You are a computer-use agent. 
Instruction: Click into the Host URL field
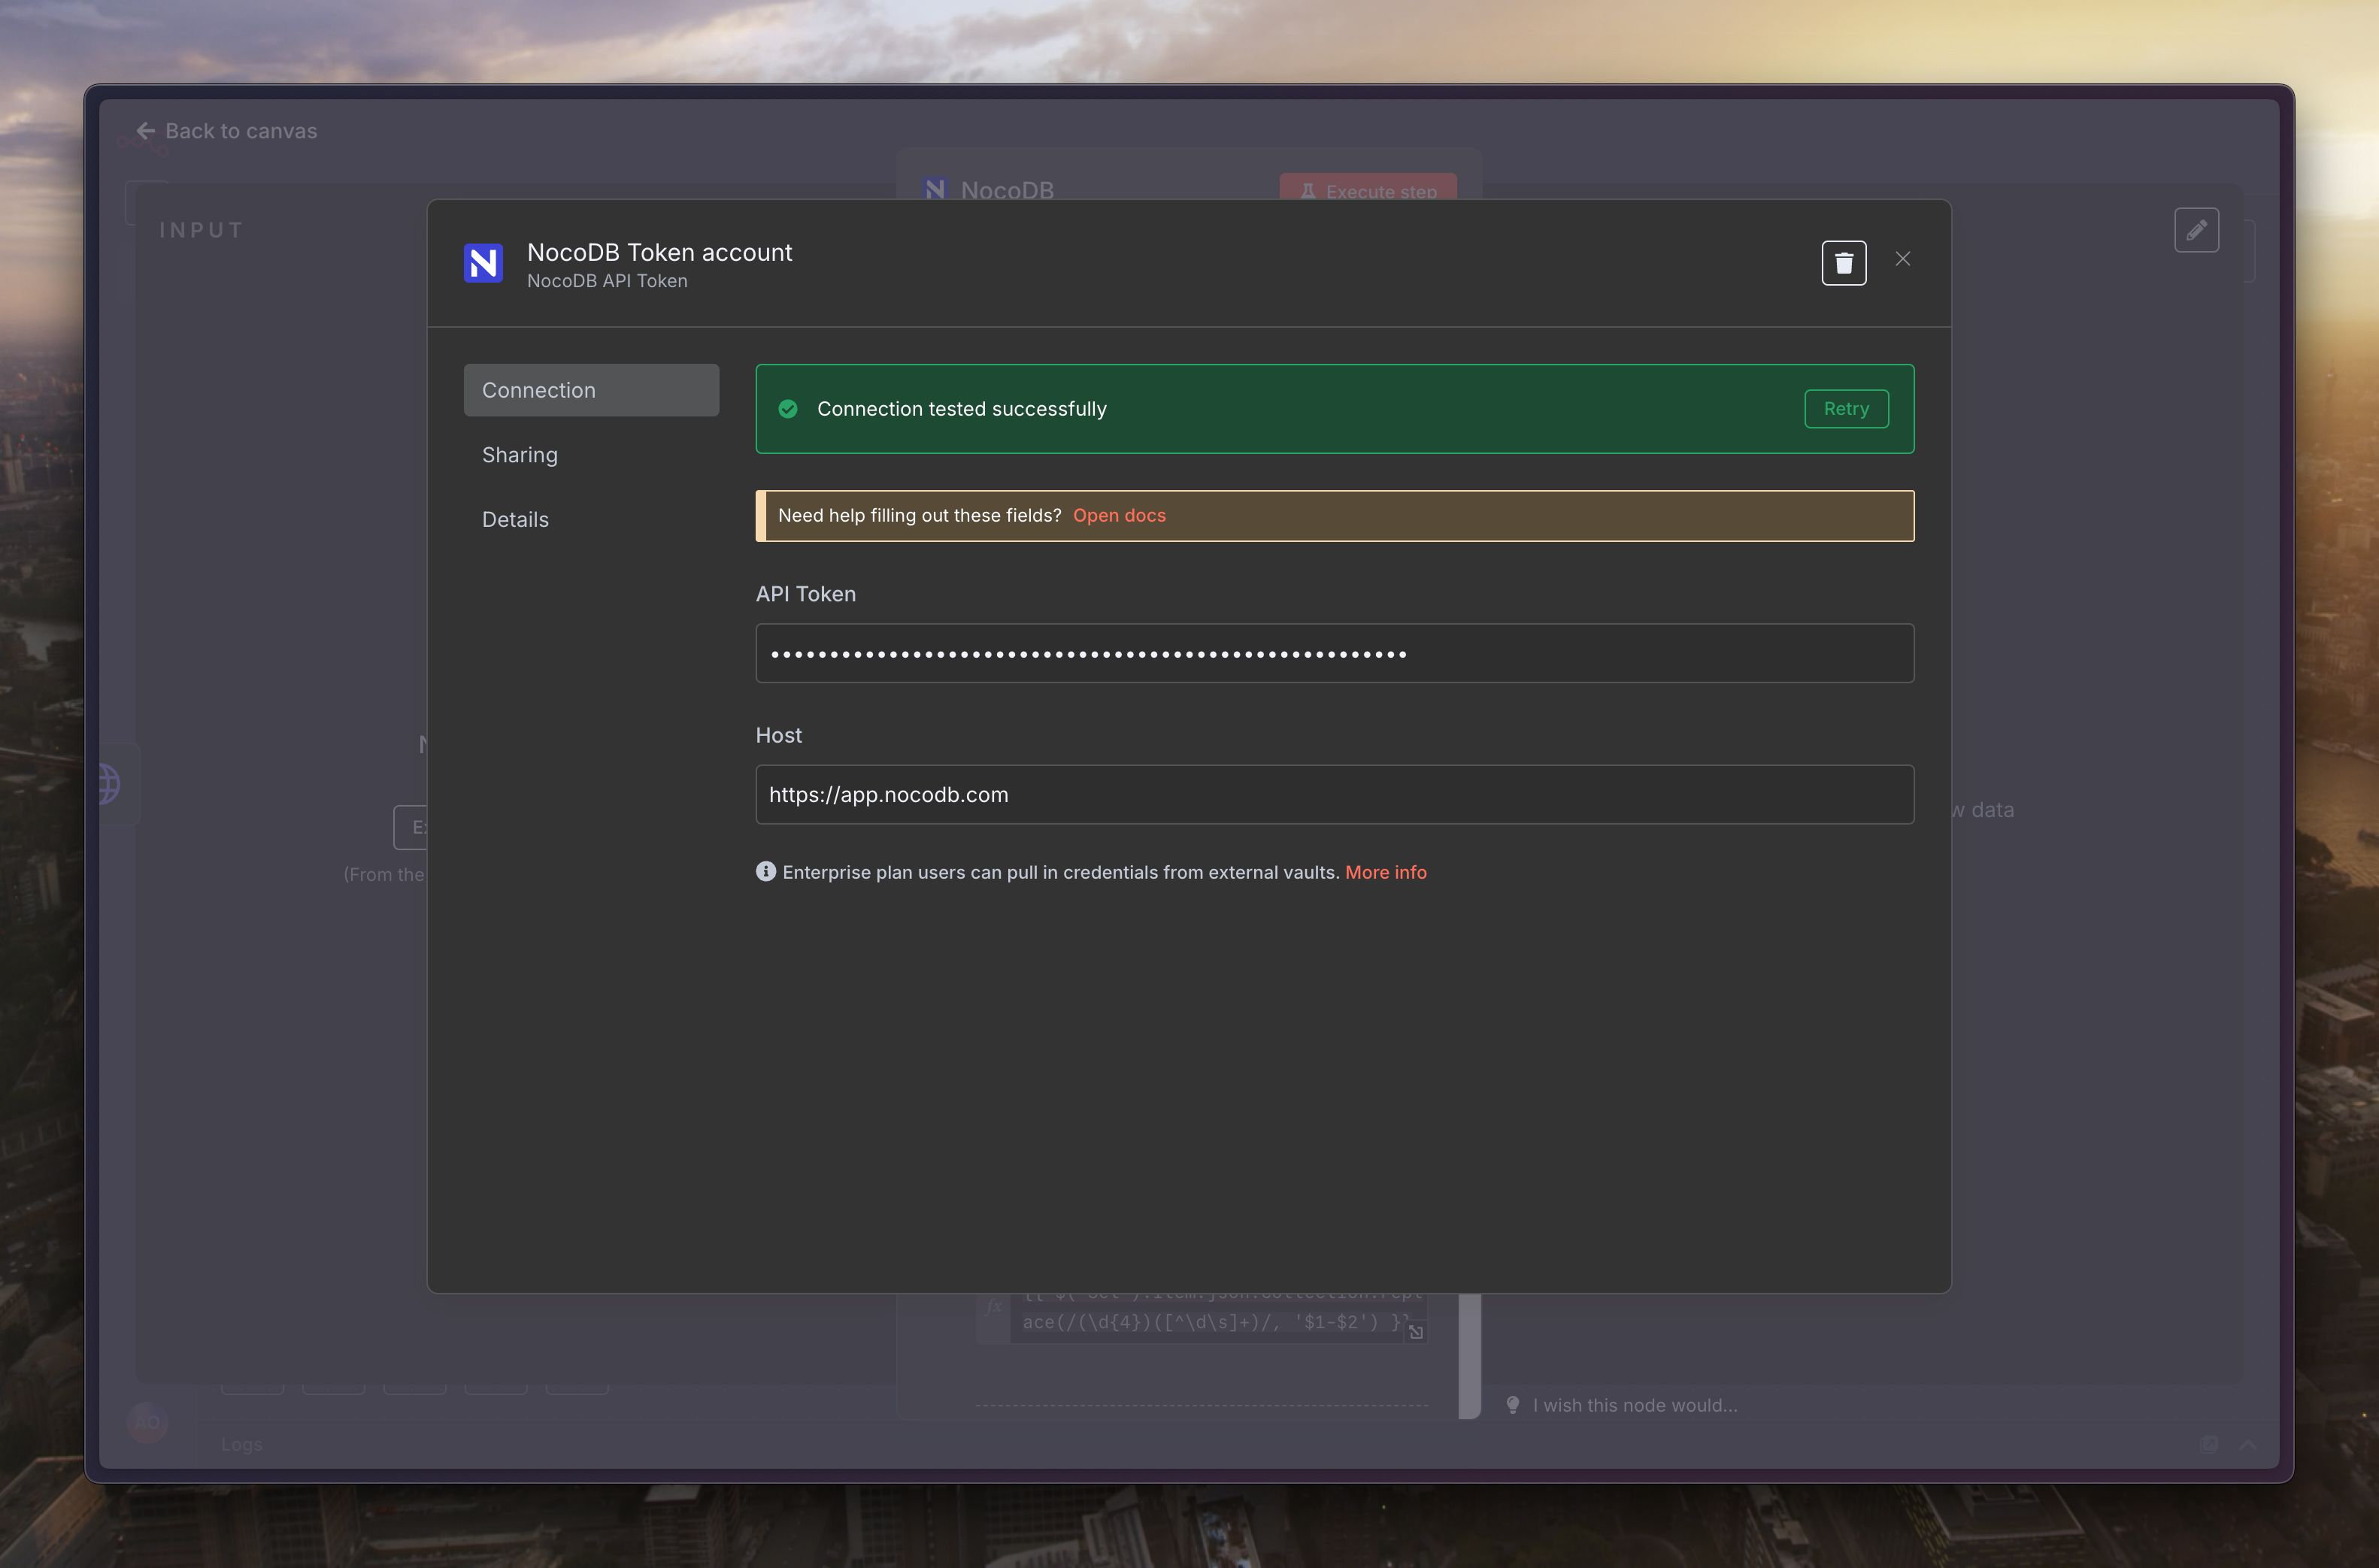click(x=1334, y=794)
